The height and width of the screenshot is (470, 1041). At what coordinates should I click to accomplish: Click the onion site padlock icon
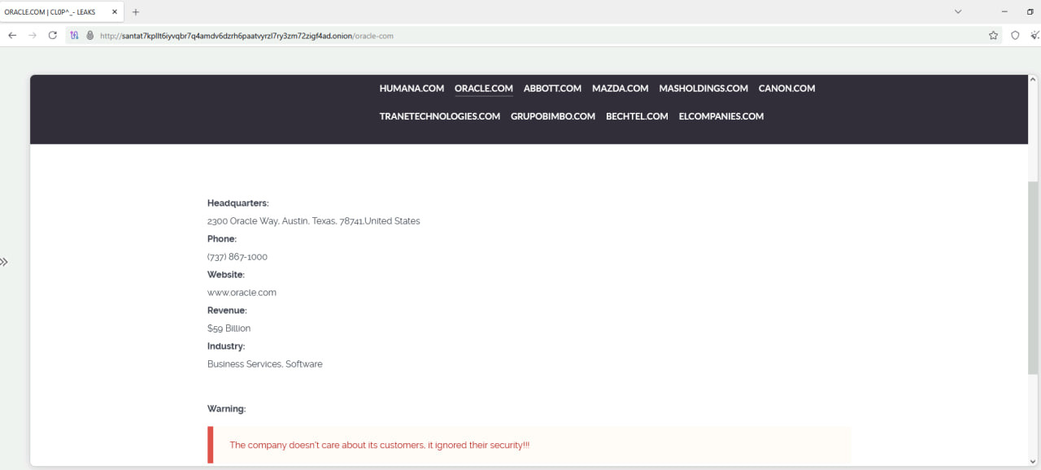click(90, 36)
